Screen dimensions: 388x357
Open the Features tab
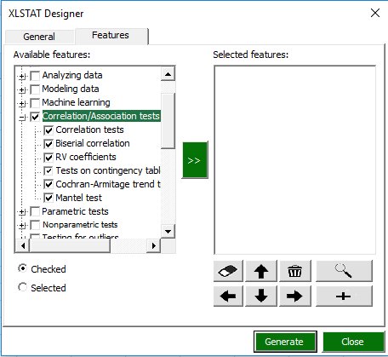pyautogui.click(x=111, y=36)
